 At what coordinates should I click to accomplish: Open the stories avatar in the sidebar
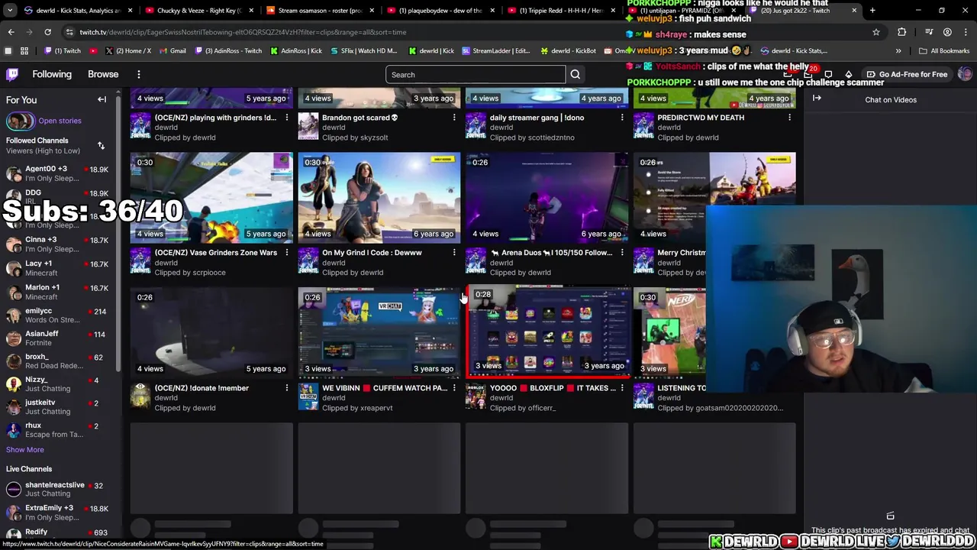[20, 121]
